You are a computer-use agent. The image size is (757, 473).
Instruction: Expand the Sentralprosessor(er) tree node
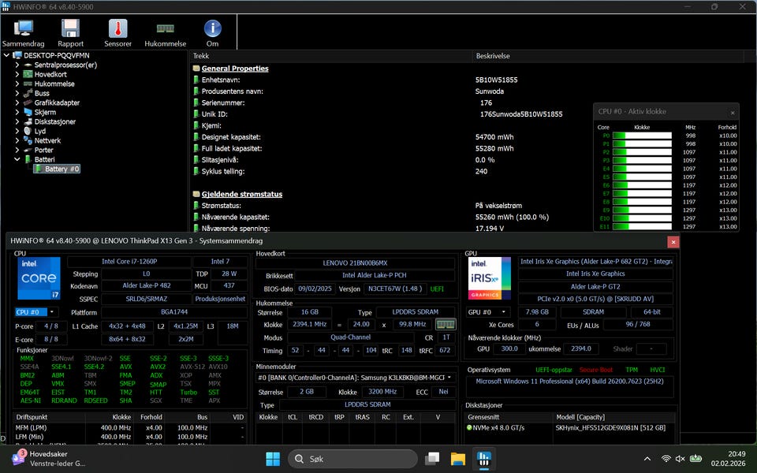[17, 65]
